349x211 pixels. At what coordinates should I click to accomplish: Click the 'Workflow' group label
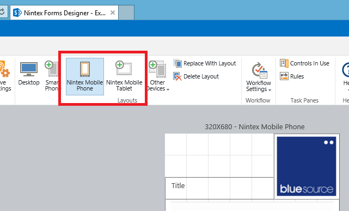(258, 100)
